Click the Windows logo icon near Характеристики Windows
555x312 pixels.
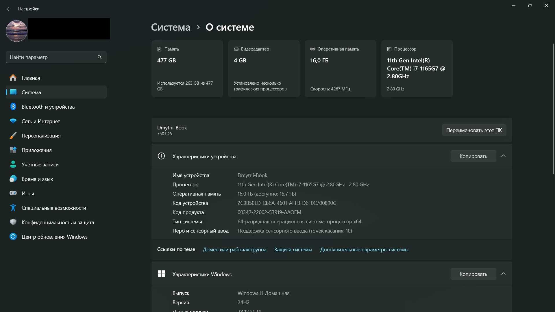pyautogui.click(x=161, y=274)
